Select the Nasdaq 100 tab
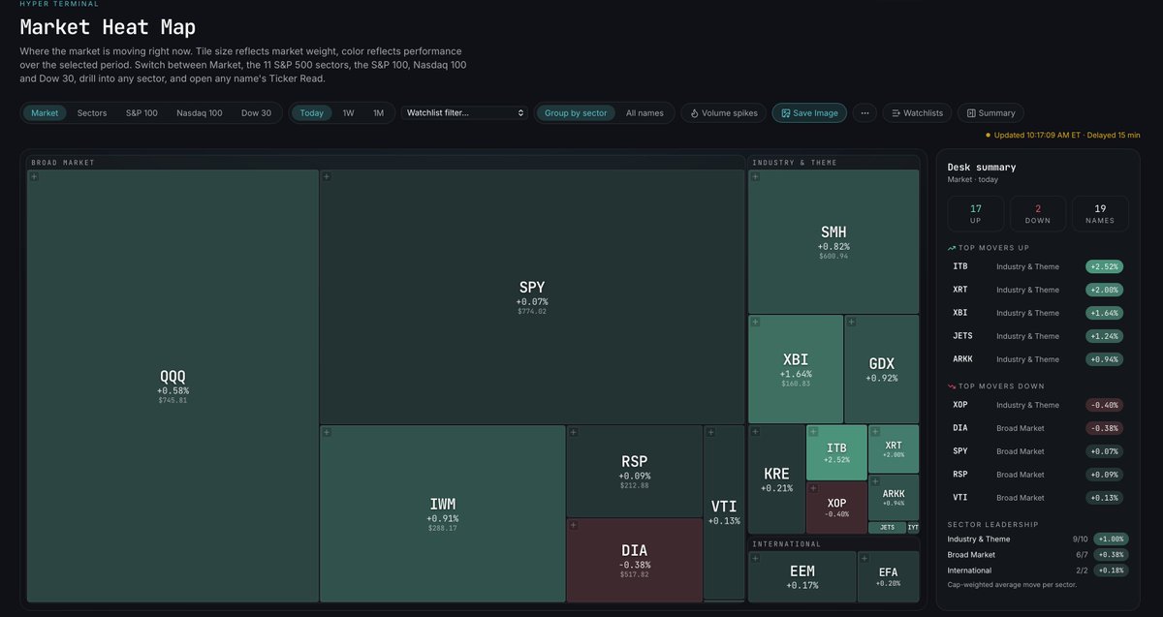This screenshot has width=1163, height=617. tap(200, 113)
